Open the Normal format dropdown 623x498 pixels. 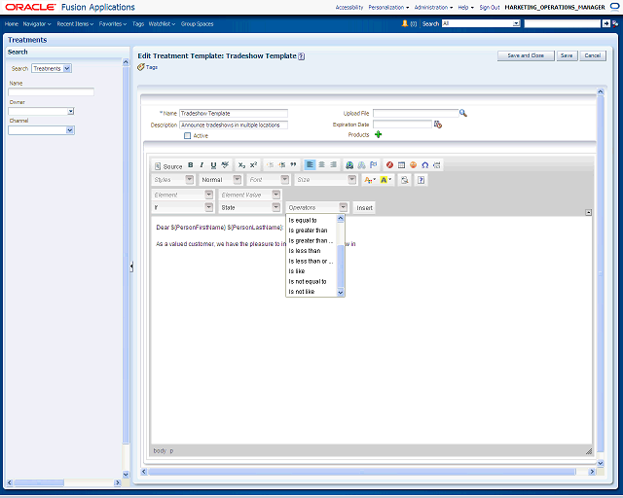[x=221, y=180]
